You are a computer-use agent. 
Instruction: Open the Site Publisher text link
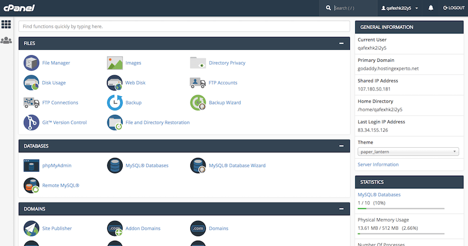point(57,228)
